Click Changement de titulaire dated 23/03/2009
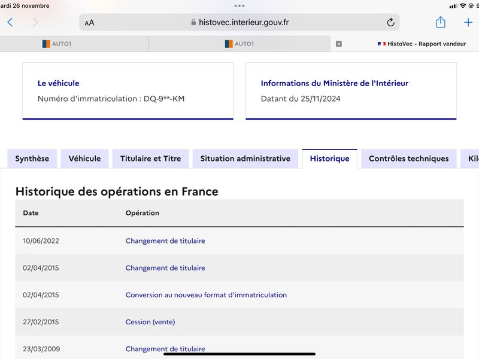The height and width of the screenshot is (359, 479). pyautogui.click(x=165, y=349)
